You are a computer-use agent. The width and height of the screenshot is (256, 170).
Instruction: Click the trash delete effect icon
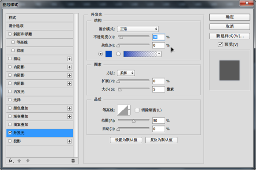coord(73,161)
